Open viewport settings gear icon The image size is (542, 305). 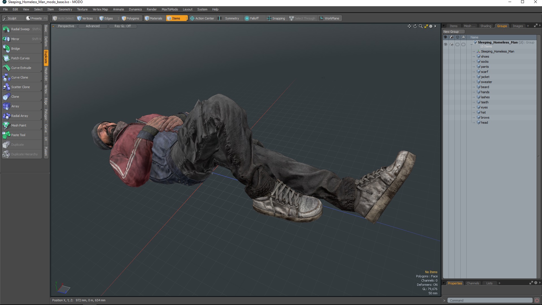[431, 26]
